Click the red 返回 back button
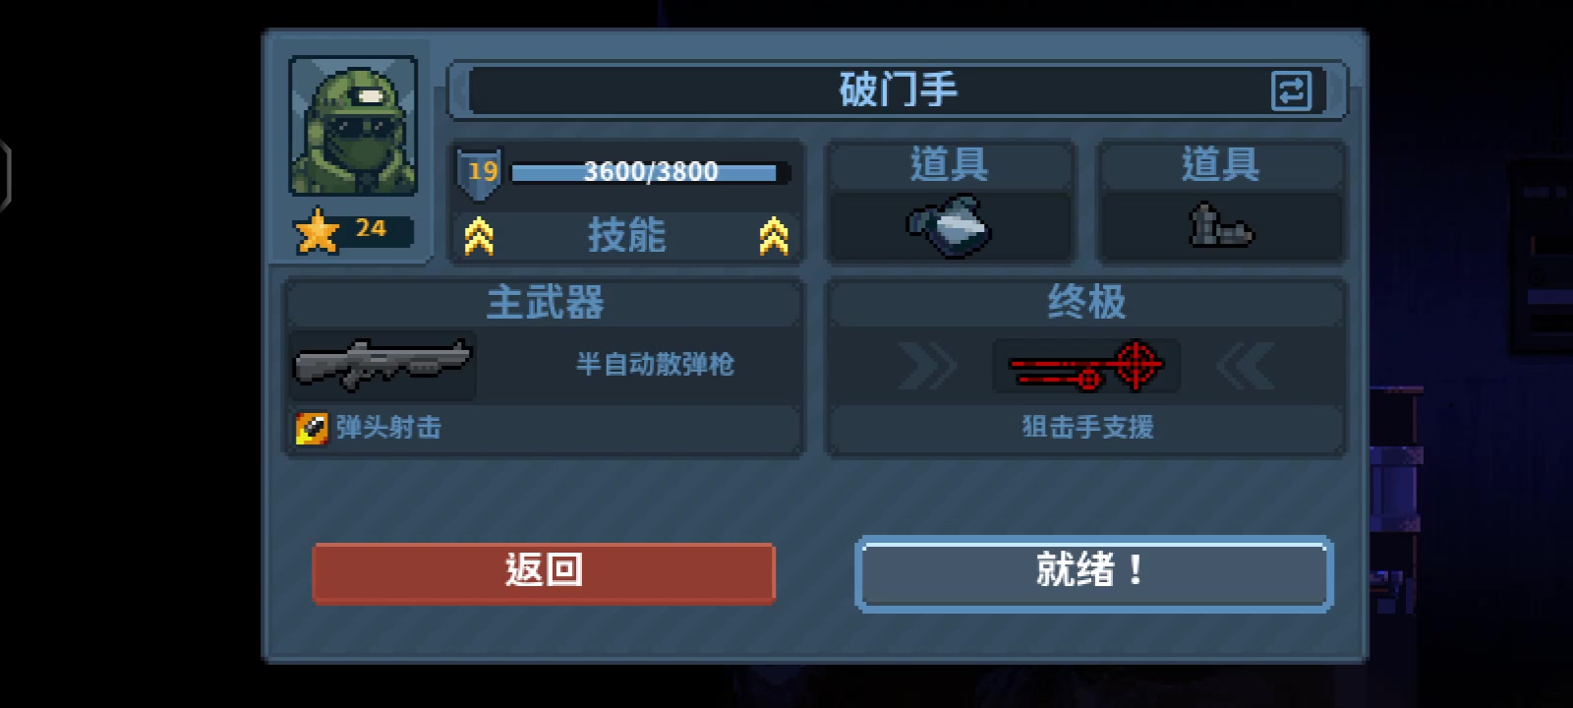This screenshot has width=1573, height=708. pos(544,572)
